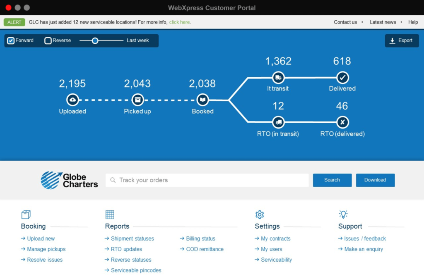The height and width of the screenshot is (279, 424).
Task: Click the In transit truck icon
Action: 278,77
